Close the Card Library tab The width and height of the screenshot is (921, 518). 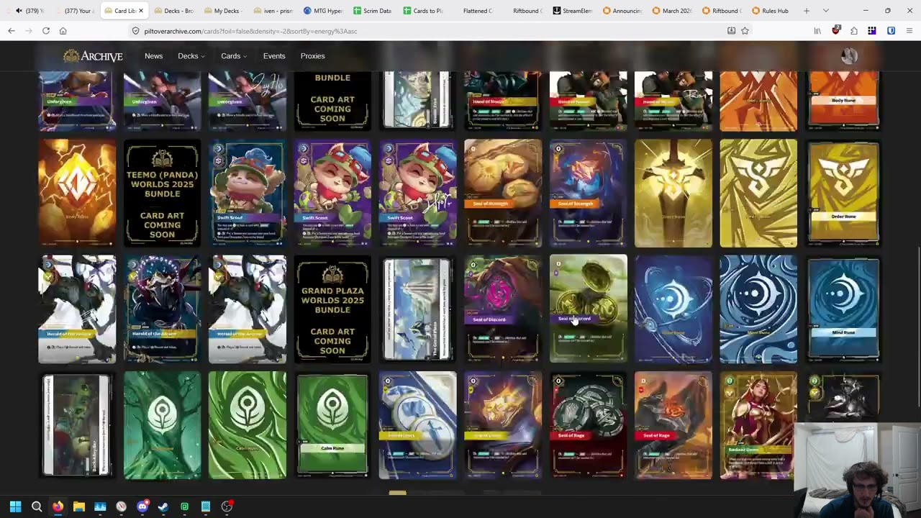pos(141,11)
